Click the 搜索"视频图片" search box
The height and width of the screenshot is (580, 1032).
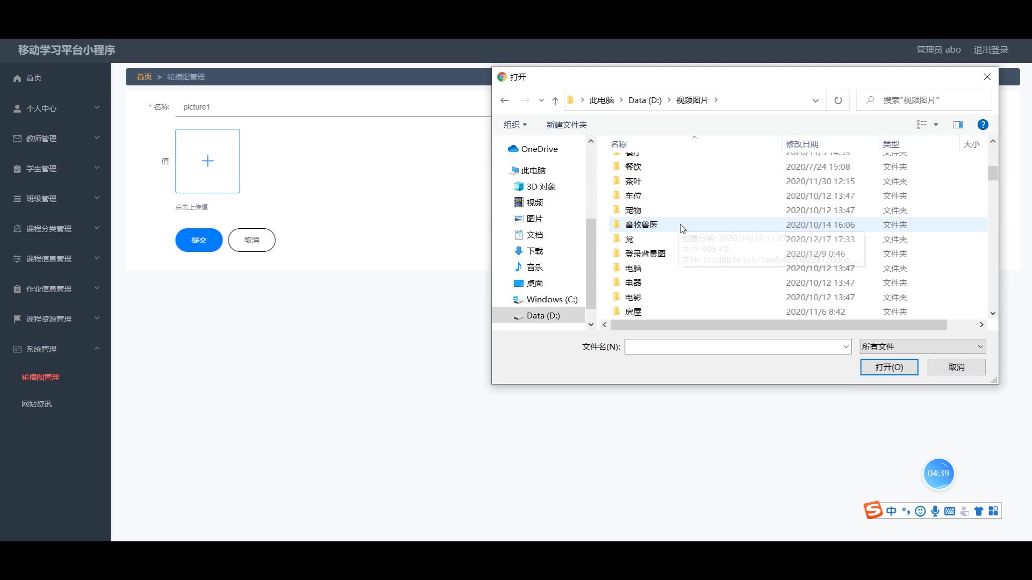tap(923, 100)
